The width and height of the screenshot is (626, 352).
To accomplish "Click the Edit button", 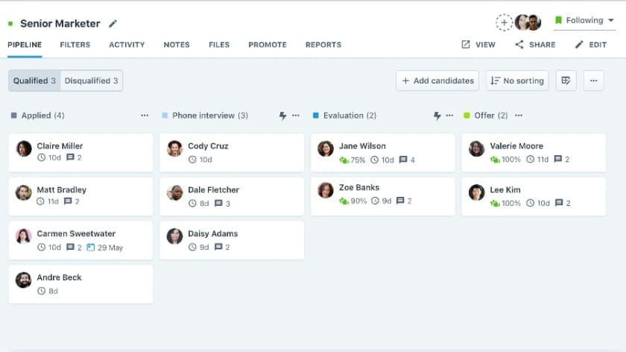I will (x=591, y=45).
